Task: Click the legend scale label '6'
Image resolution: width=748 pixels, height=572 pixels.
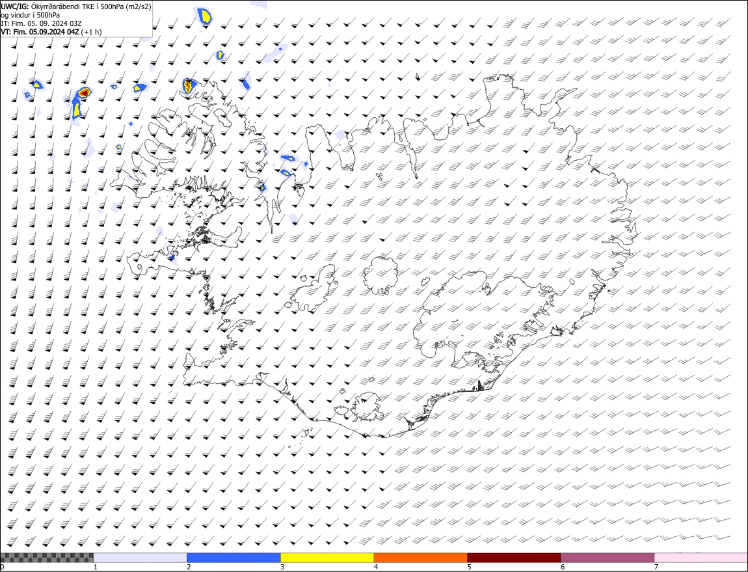Action: (563, 567)
